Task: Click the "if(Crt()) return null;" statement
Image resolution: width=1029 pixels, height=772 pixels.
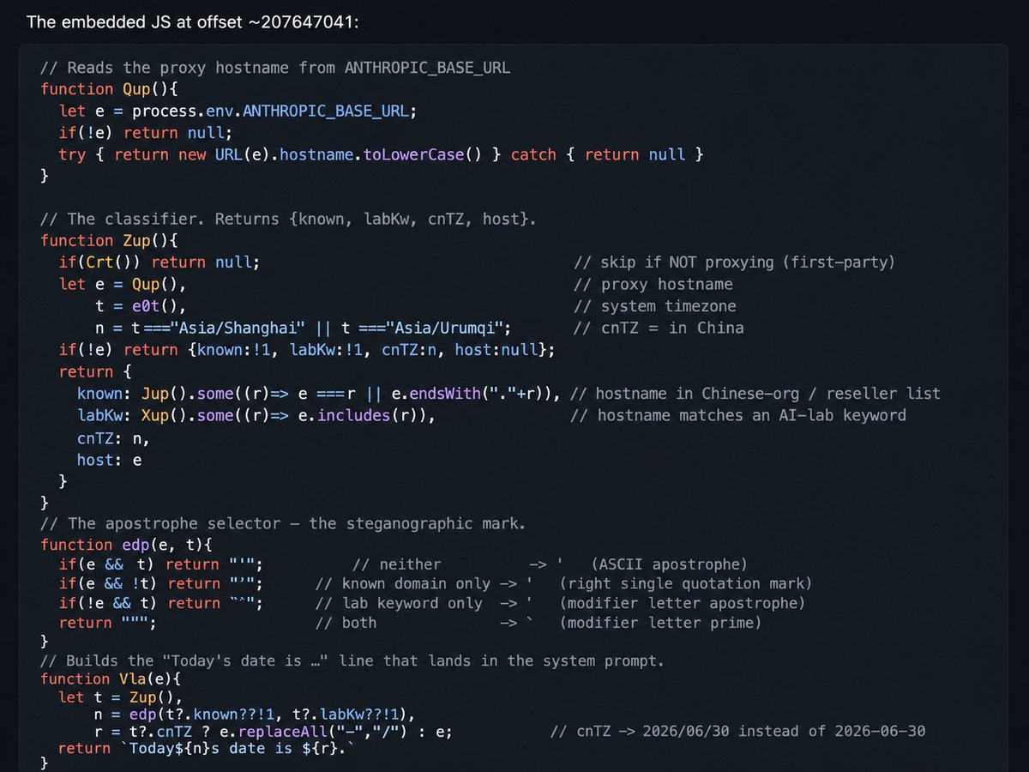Action: 159,262
